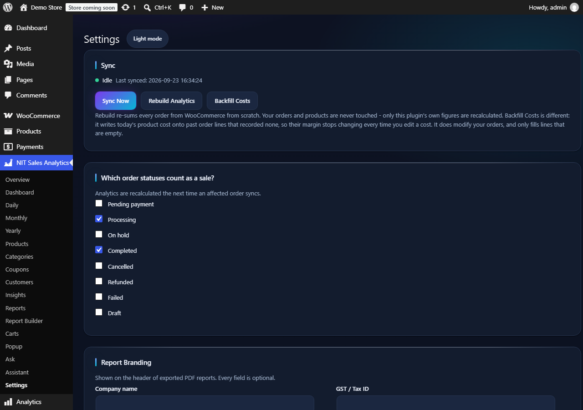This screenshot has width=583, height=410.
Task: Open search with the Ctrl+K magnifier icon
Action: 147,7
